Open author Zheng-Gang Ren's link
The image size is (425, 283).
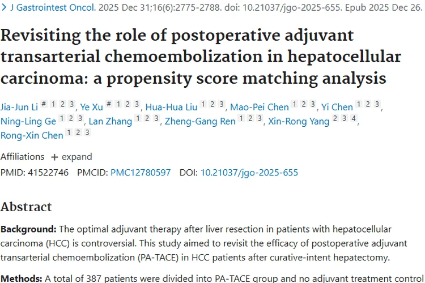200,121
